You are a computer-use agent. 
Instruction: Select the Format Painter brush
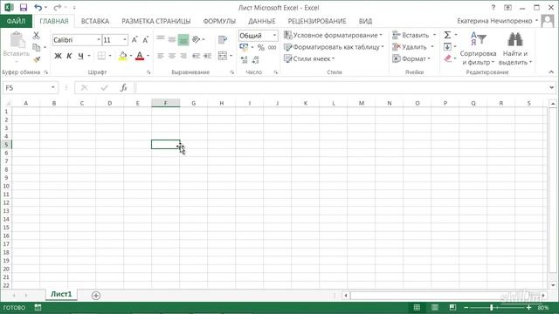click(x=37, y=59)
